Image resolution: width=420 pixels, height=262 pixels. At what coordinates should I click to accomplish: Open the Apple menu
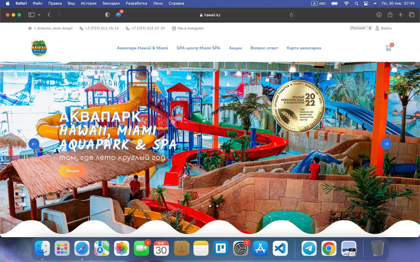(8, 3)
